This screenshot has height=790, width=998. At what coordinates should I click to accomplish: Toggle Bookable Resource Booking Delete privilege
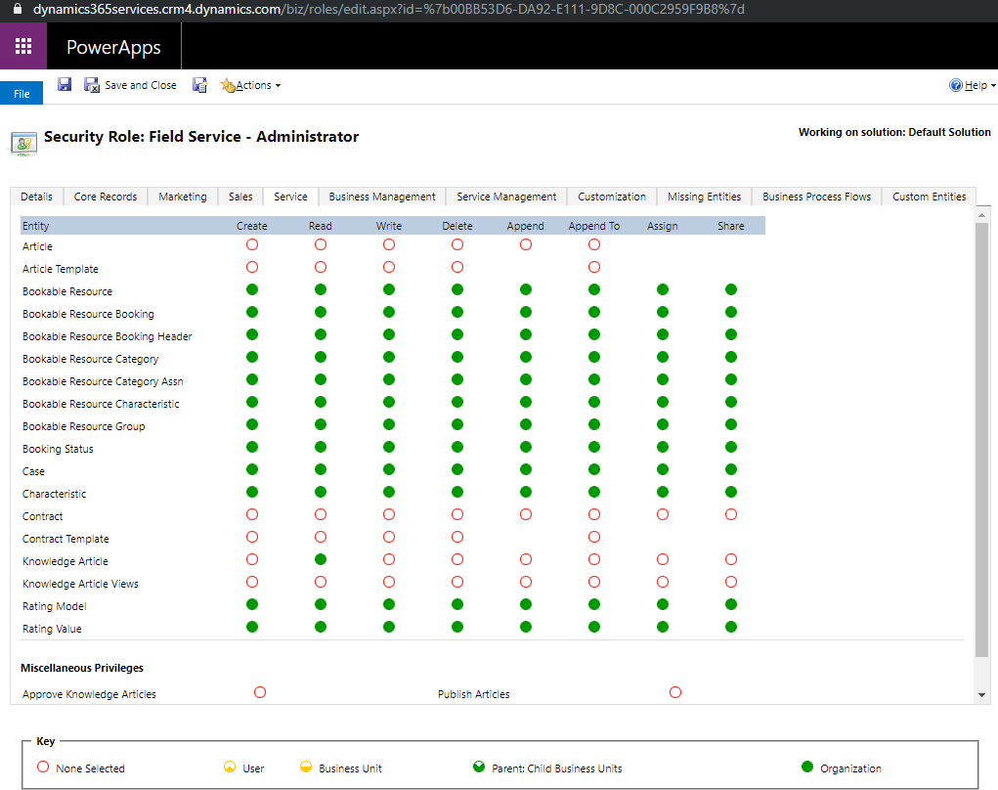(457, 312)
